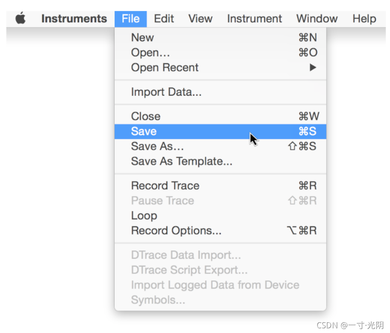Choose New from File menu

(x=142, y=38)
